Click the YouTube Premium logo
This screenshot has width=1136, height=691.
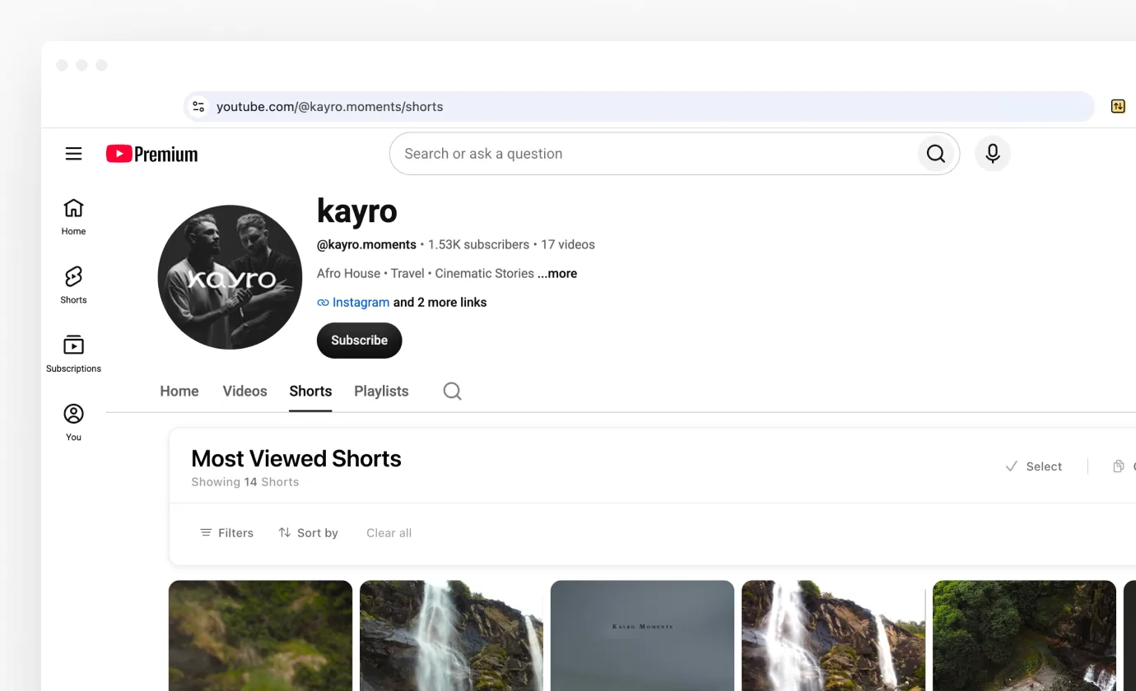152,154
